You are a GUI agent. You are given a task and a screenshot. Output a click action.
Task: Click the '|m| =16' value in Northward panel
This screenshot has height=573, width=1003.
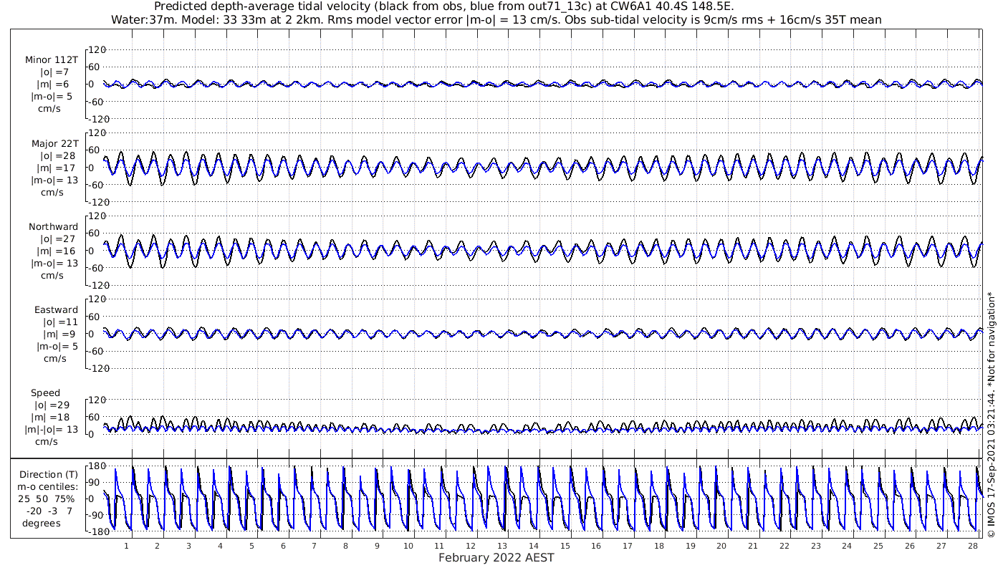click(x=56, y=251)
